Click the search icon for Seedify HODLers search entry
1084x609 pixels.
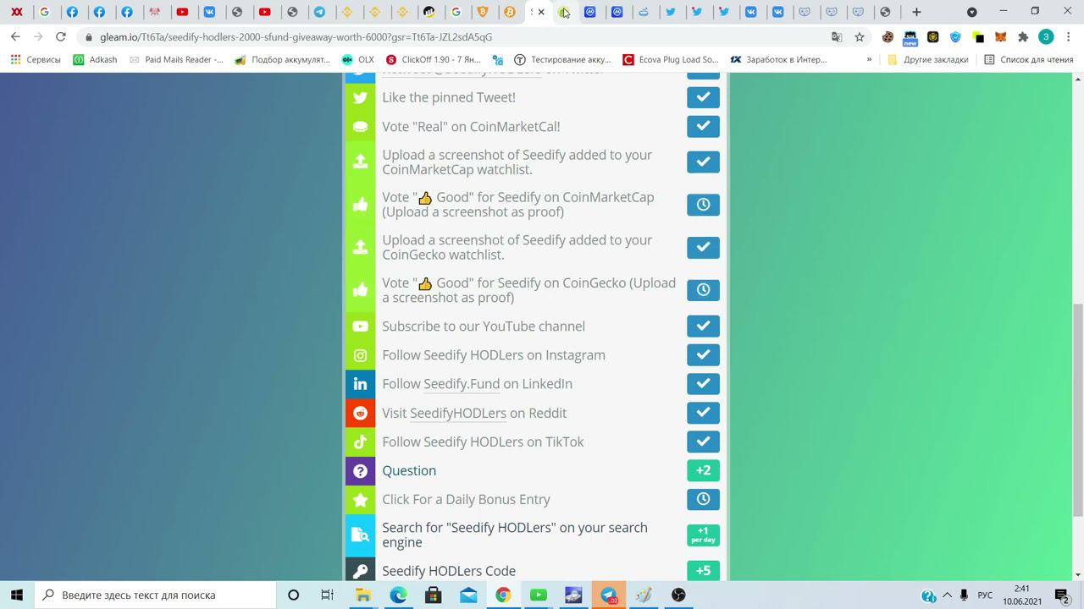click(x=360, y=535)
